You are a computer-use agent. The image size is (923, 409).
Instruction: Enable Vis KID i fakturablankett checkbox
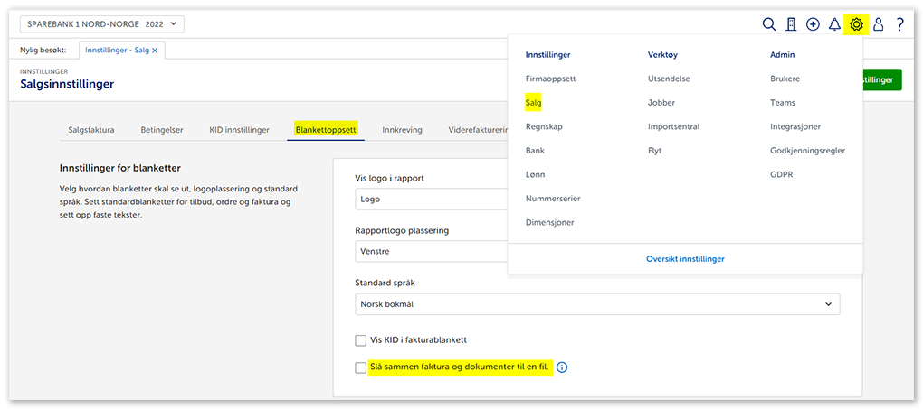361,340
